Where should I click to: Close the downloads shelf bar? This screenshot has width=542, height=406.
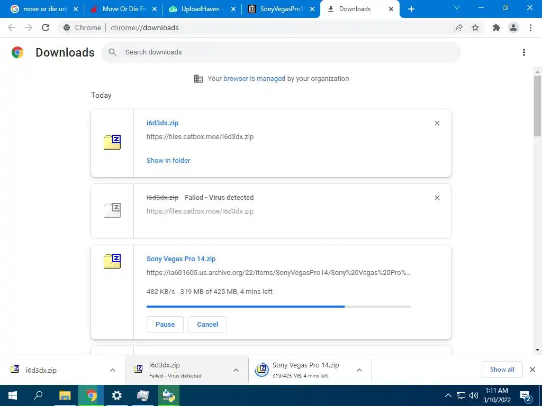pyautogui.click(x=532, y=370)
